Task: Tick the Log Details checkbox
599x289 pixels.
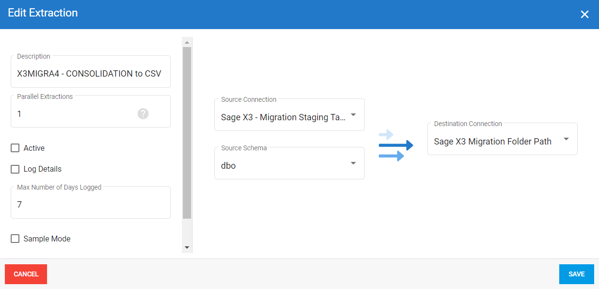Action: tap(16, 169)
